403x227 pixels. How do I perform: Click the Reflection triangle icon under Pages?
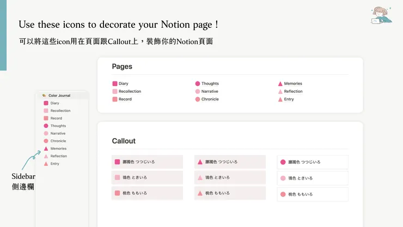coord(280,92)
